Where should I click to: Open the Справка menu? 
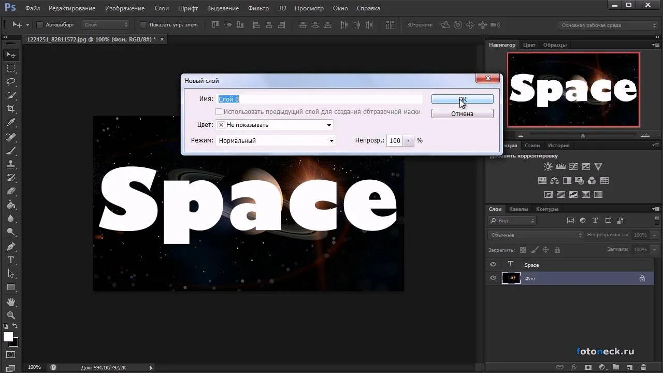click(x=368, y=8)
